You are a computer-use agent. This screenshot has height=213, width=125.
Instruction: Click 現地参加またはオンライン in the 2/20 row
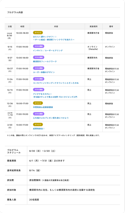(112, 126)
